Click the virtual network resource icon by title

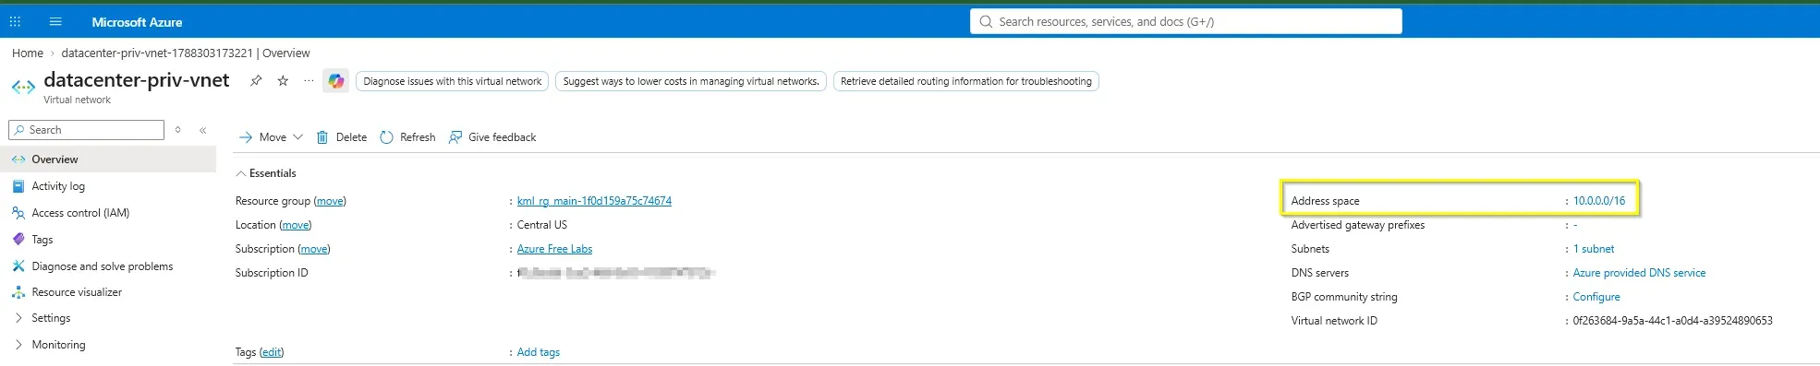23,88
